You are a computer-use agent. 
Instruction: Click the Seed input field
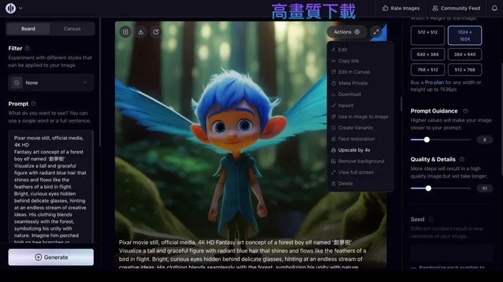point(451,254)
